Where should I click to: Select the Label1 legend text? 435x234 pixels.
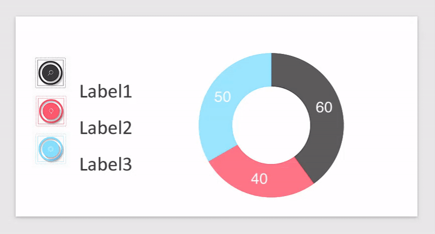(106, 92)
